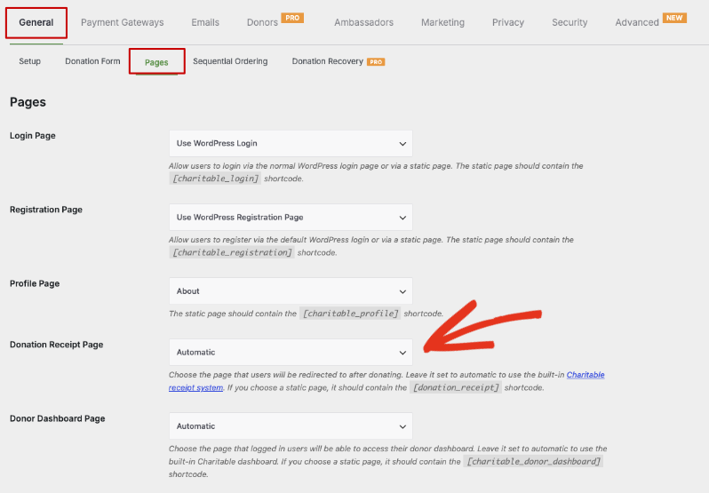Go to the Donors tab
709x493 pixels.
[262, 22]
